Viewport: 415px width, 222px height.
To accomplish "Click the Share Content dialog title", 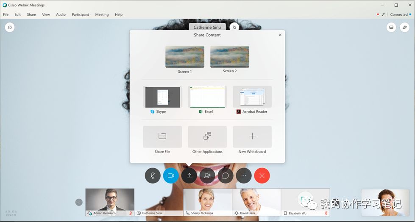I will click(207, 35).
